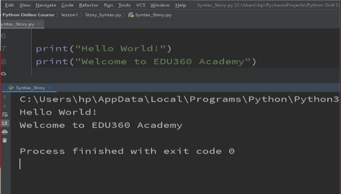Toggle soft-wrap in the Run console
Image resolution: width=341 pixels, height=194 pixels.
(x=5, y=114)
